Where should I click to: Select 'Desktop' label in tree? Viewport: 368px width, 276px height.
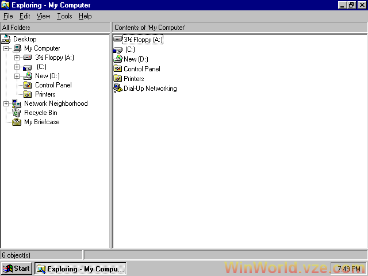click(x=25, y=39)
